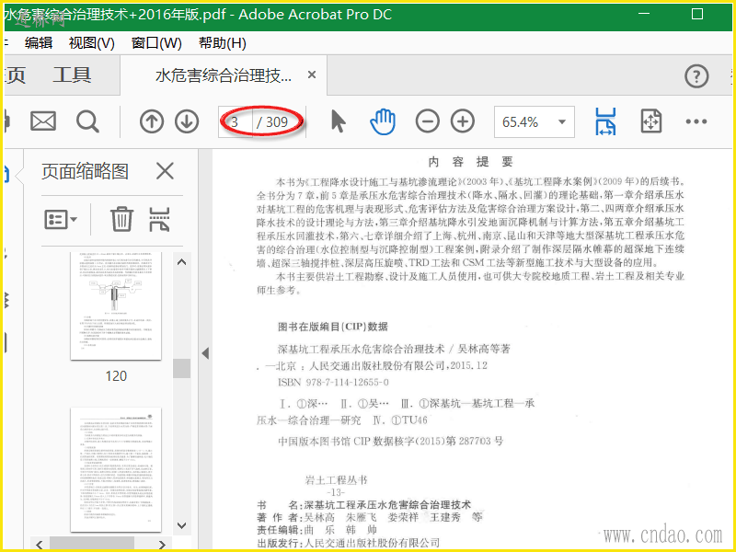Click the 内容提要 heading
Viewport: 736px width, 552px height.
point(470,162)
